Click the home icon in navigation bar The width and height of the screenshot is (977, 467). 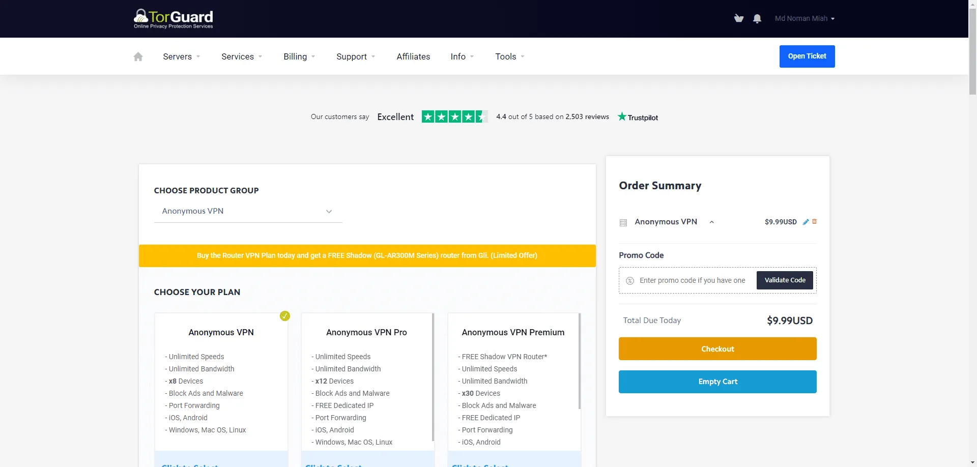click(x=138, y=56)
